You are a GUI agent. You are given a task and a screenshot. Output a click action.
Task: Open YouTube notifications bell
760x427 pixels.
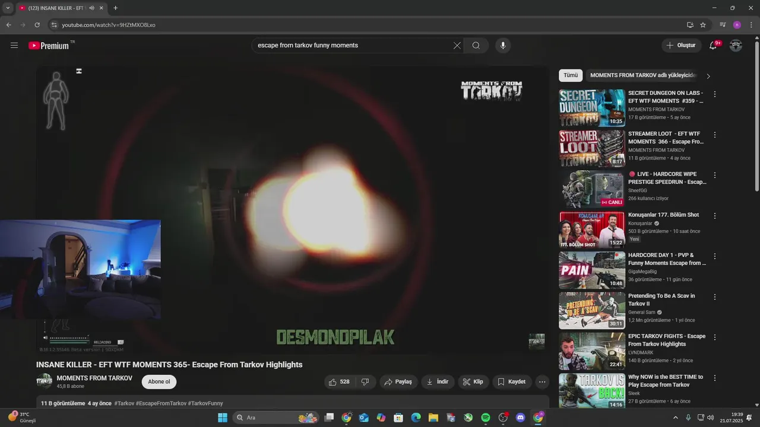tap(714, 46)
